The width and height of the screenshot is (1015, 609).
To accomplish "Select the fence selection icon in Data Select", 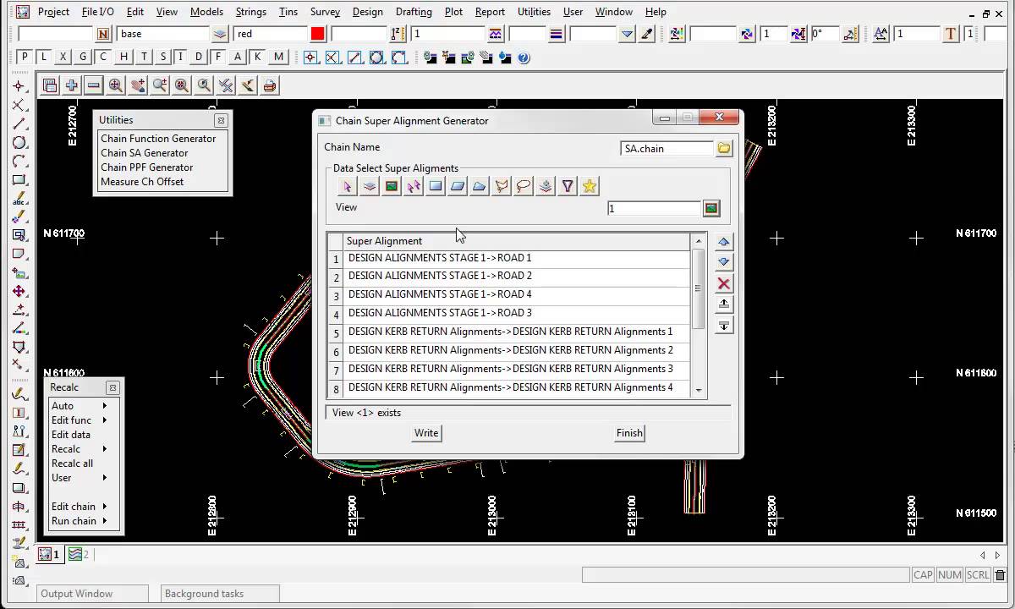I will 502,186.
